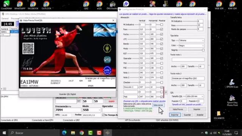Viewport: 242px width, 136px height.
Task: Open the OUTLOOK desktop shortcut
Action: 46,5
